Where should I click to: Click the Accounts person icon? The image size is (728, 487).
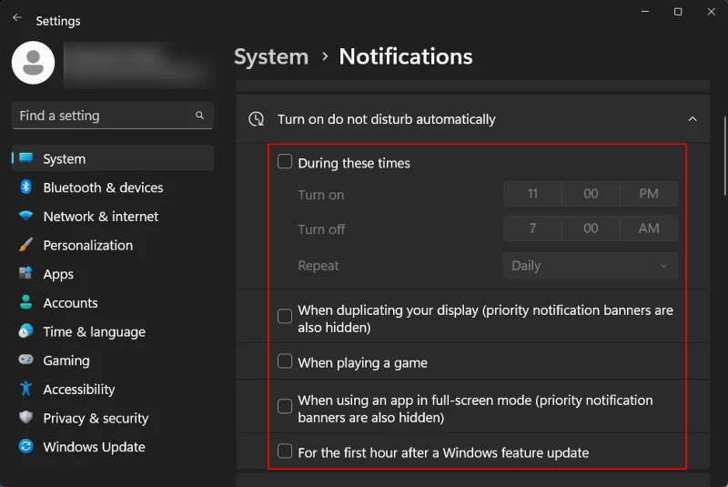point(26,302)
